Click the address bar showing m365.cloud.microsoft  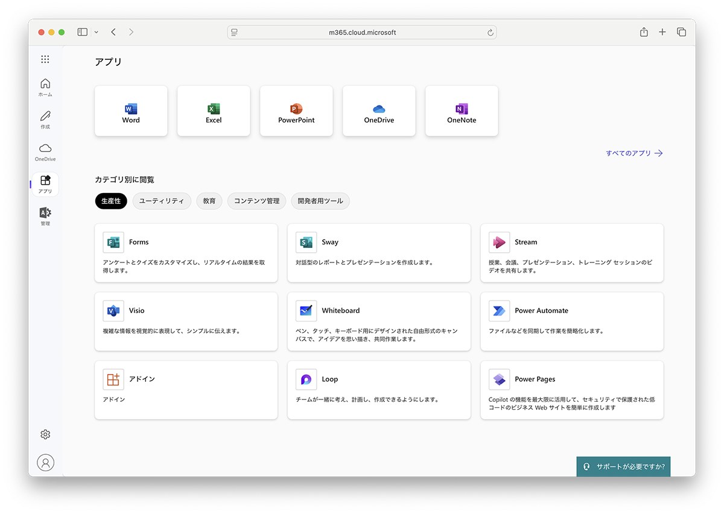tap(362, 33)
